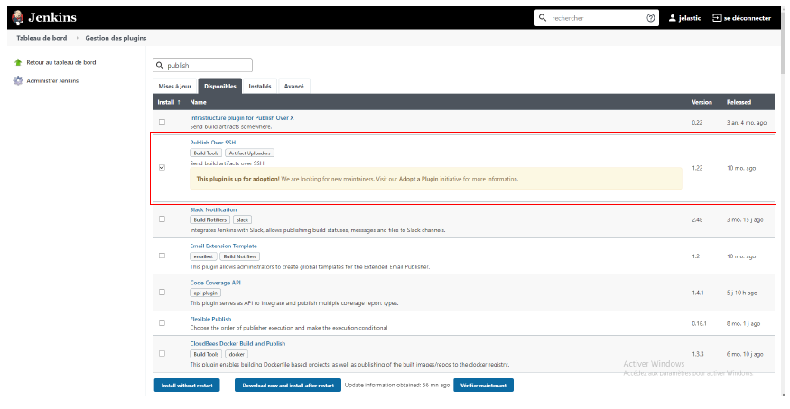Click the search help question mark icon

point(650,18)
